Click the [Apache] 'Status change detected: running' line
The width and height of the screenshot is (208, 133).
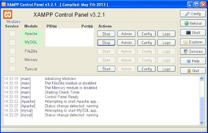(x=71, y=106)
